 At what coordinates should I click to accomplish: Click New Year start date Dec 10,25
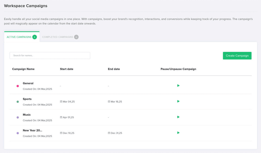pyautogui.click(x=69, y=133)
